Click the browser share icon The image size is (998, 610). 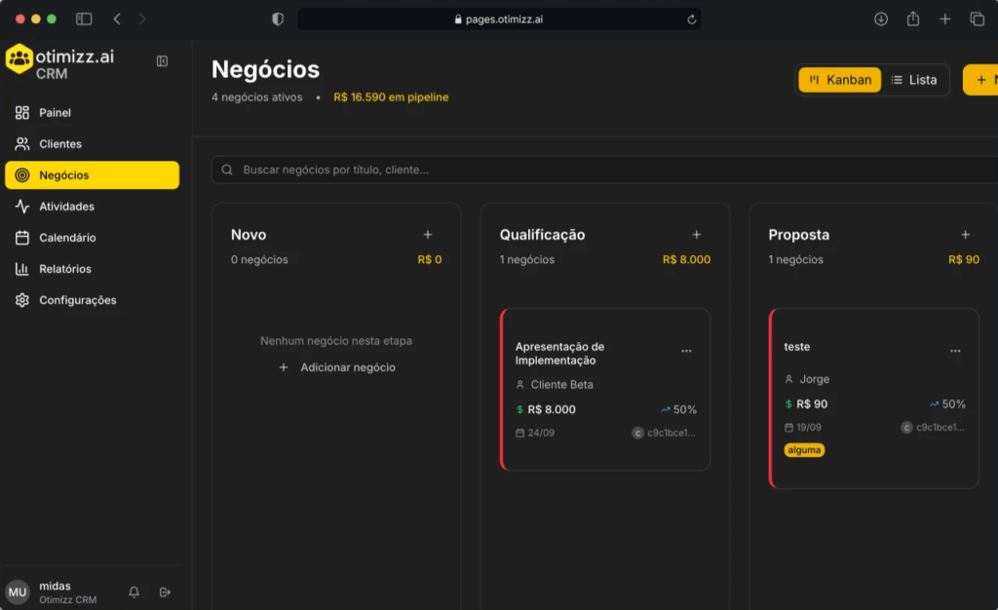(x=913, y=19)
